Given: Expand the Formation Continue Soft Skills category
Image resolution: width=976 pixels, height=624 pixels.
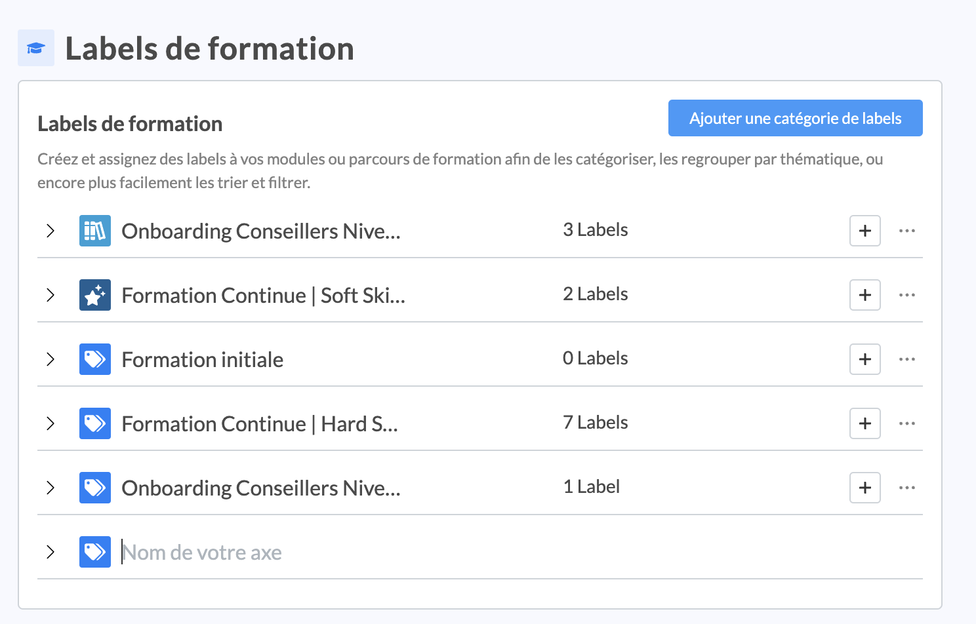Looking at the screenshot, I should coord(51,295).
